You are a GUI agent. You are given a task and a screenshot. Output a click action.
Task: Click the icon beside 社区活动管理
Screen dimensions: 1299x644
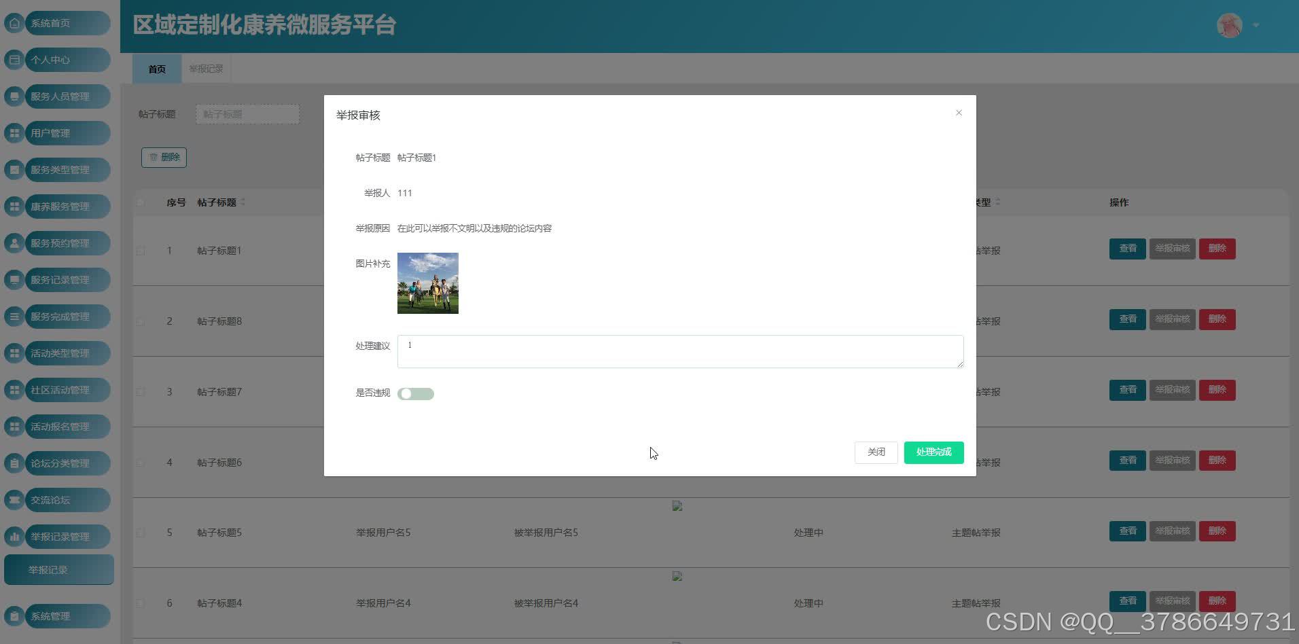(14, 390)
